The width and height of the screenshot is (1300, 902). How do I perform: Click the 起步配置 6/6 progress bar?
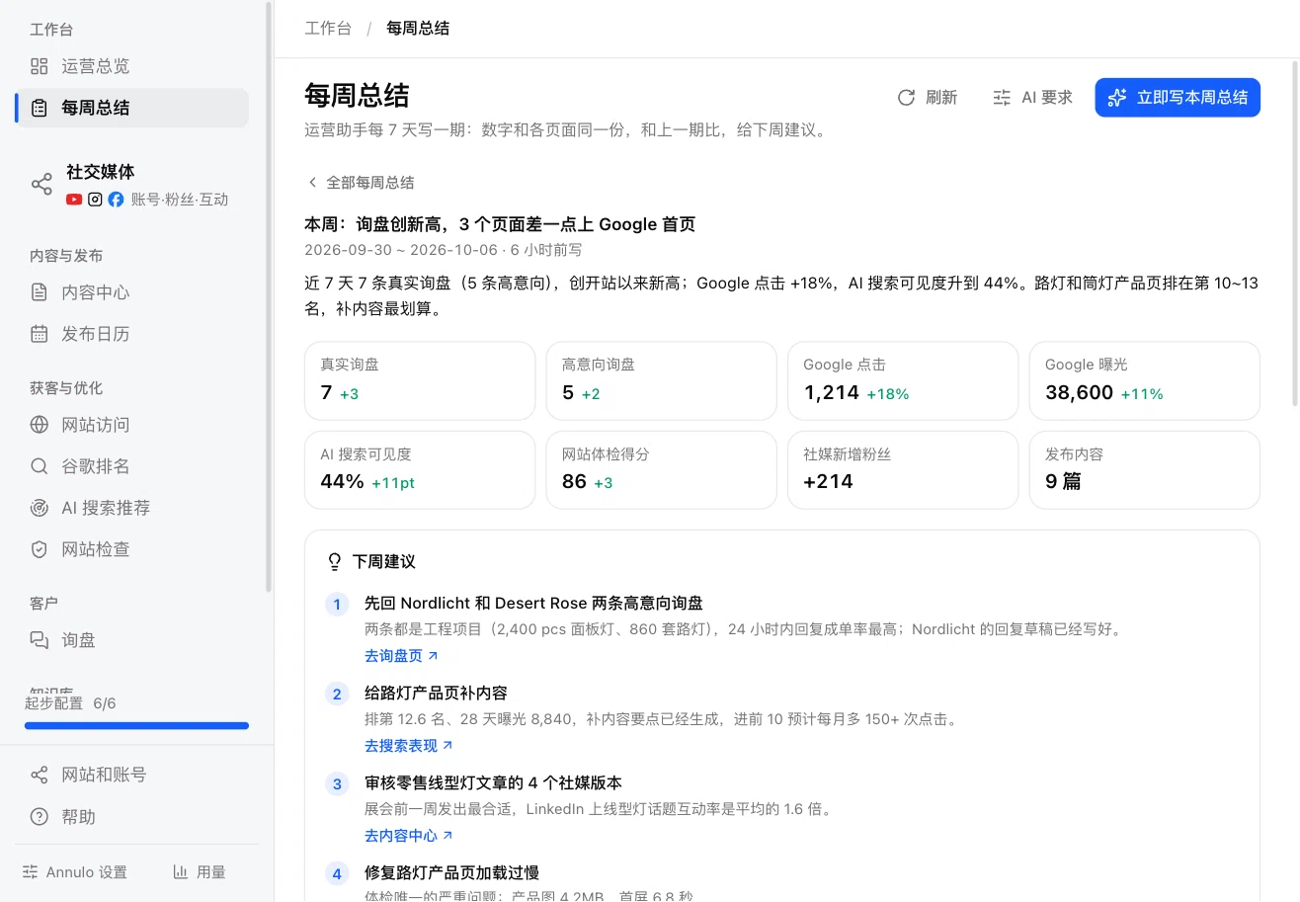coord(136,726)
